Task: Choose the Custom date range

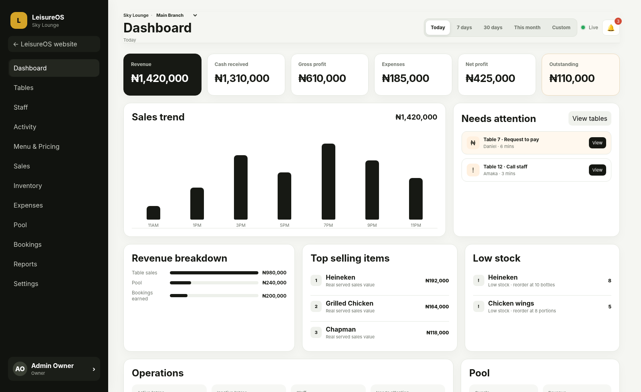Action: click(561, 28)
